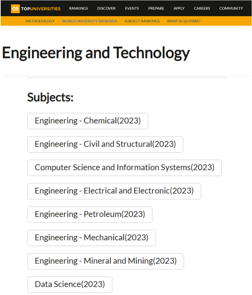The height and width of the screenshot is (295, 252).
Task: Click the What is QS Stars link
Action: pyautogui.click(x=183, y=21)
